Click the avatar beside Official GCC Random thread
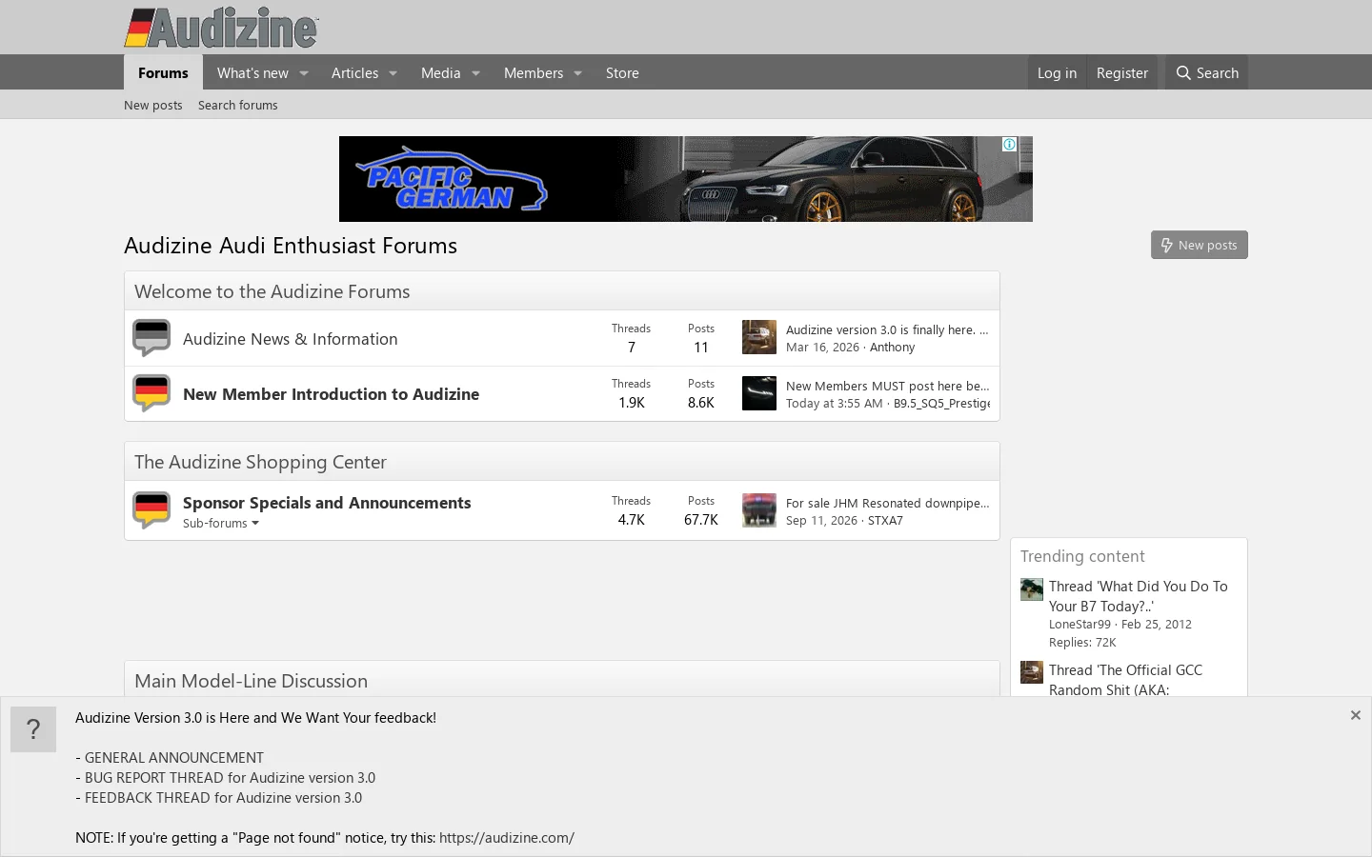This screenshot has width=1372, height=857. point(1032,672)
